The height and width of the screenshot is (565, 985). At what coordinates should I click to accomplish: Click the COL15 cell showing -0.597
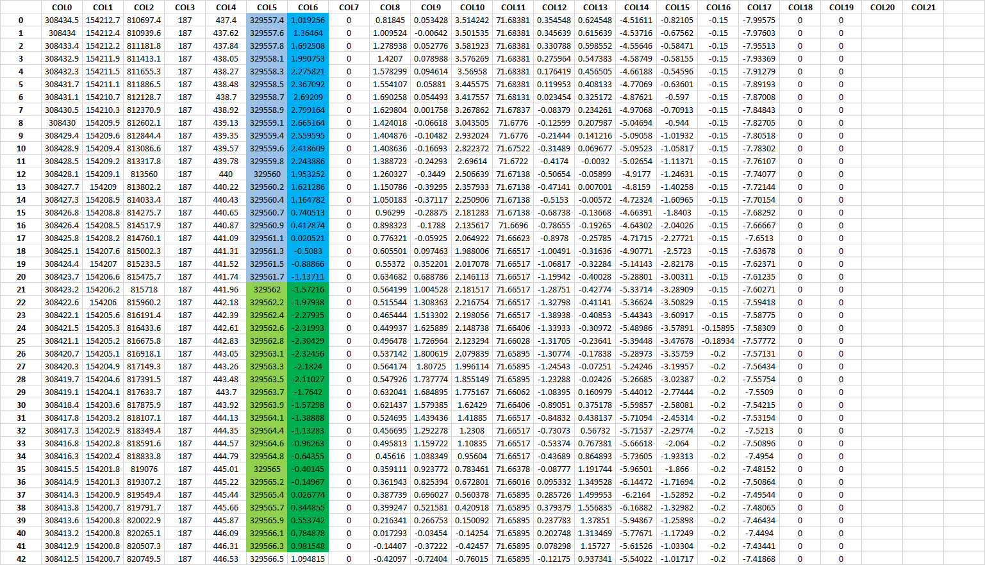point(677,97)
